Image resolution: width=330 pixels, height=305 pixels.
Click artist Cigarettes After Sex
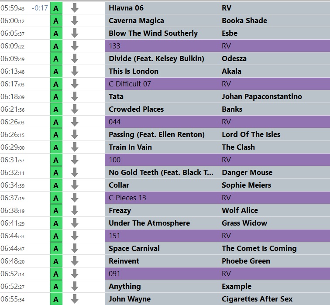[x=257, y=299]
